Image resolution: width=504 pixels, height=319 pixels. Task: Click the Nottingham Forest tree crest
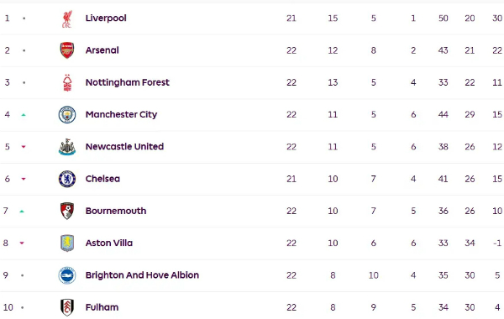pyautogui.click(x=67, y=83)
